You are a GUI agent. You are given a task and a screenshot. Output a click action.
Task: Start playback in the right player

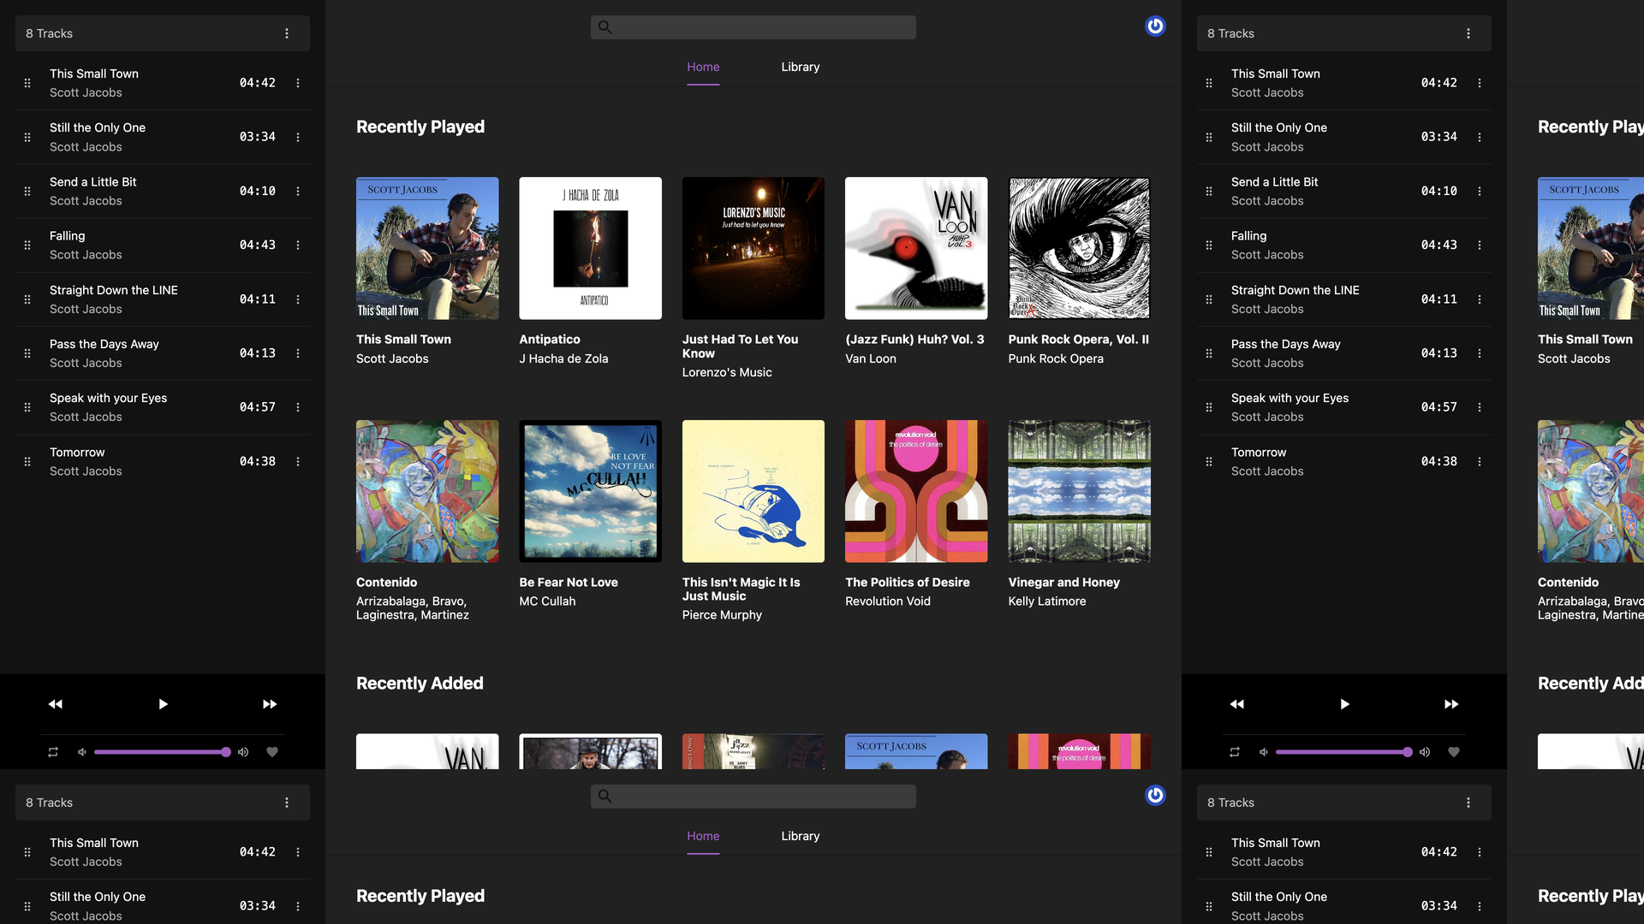coord(1344,704)
